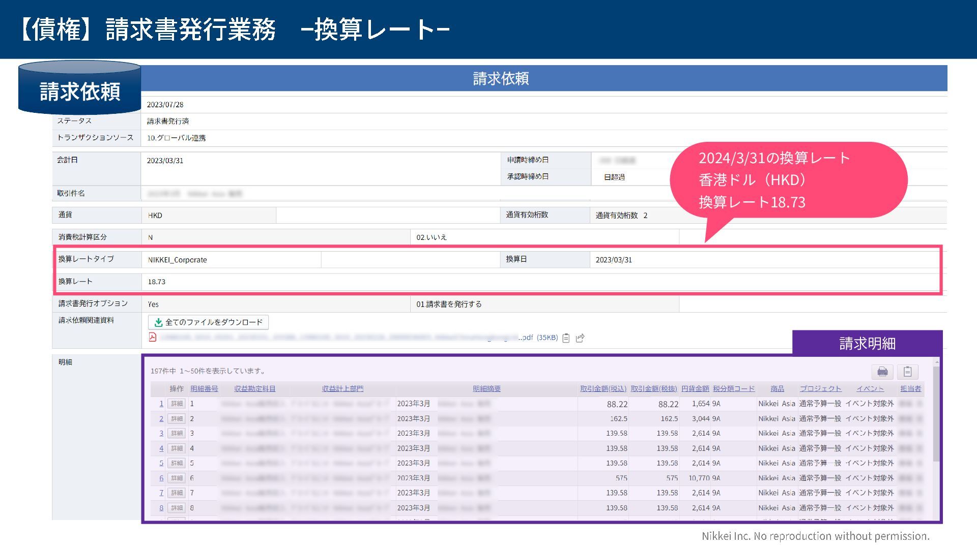Sort by 担当者 column header
977x549 pixels.
pos(910,389)
